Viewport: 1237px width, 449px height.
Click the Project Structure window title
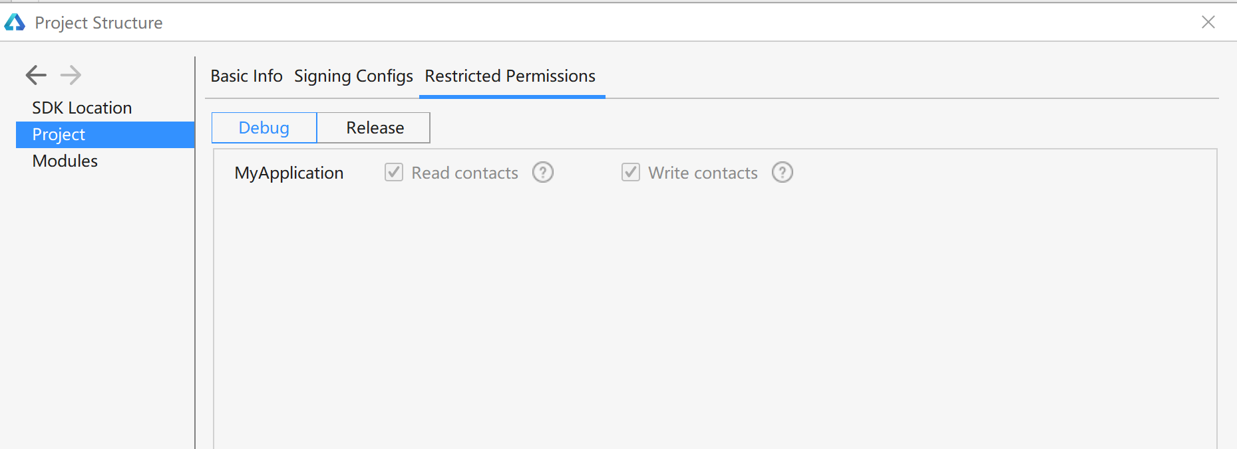pyautogui.click(x=98, y=23)
